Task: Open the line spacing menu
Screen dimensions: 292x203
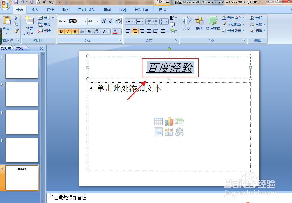Action: point(164,22)
